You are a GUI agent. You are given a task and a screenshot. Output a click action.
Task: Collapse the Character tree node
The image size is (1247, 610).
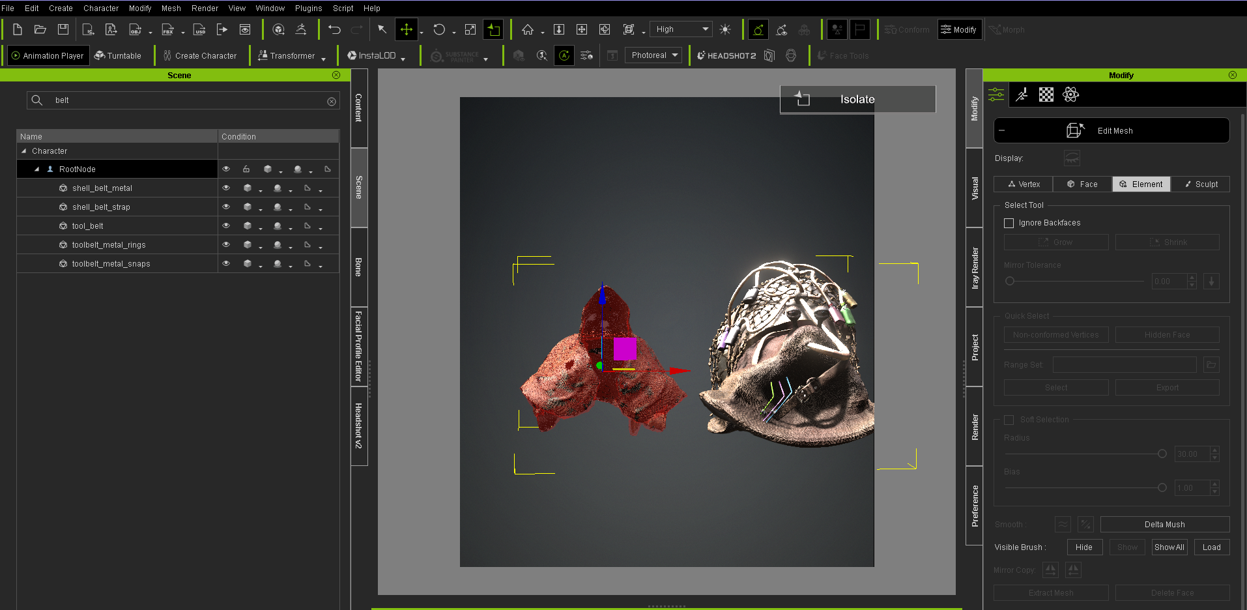coord(24,151)
